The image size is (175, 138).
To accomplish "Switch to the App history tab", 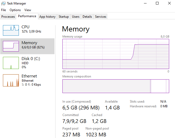I will [x=47, y=17].
